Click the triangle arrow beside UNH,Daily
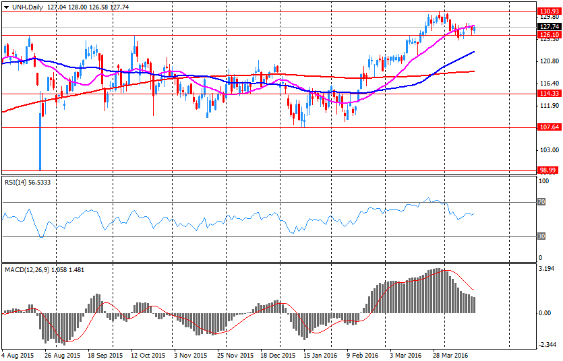This screenshot has height=361, width=563. (x=7, y=7)
